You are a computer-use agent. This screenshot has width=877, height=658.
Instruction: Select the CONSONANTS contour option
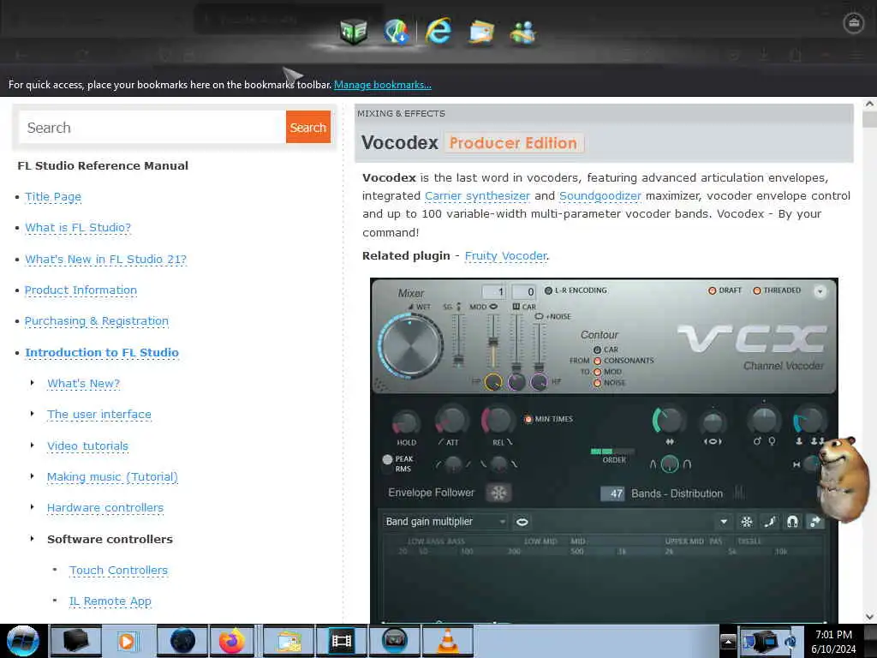[597, 361]
